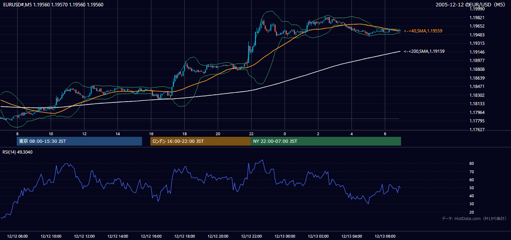This screenshot has height=240, width=511.
Task: Click RSI scale value 40
Action: click(x=472, y=196)
